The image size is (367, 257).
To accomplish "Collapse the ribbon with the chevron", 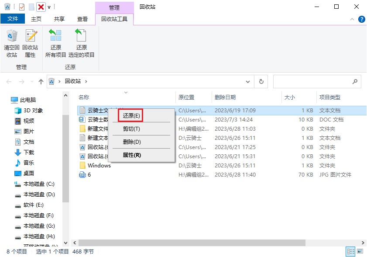I will coord(351,19).
